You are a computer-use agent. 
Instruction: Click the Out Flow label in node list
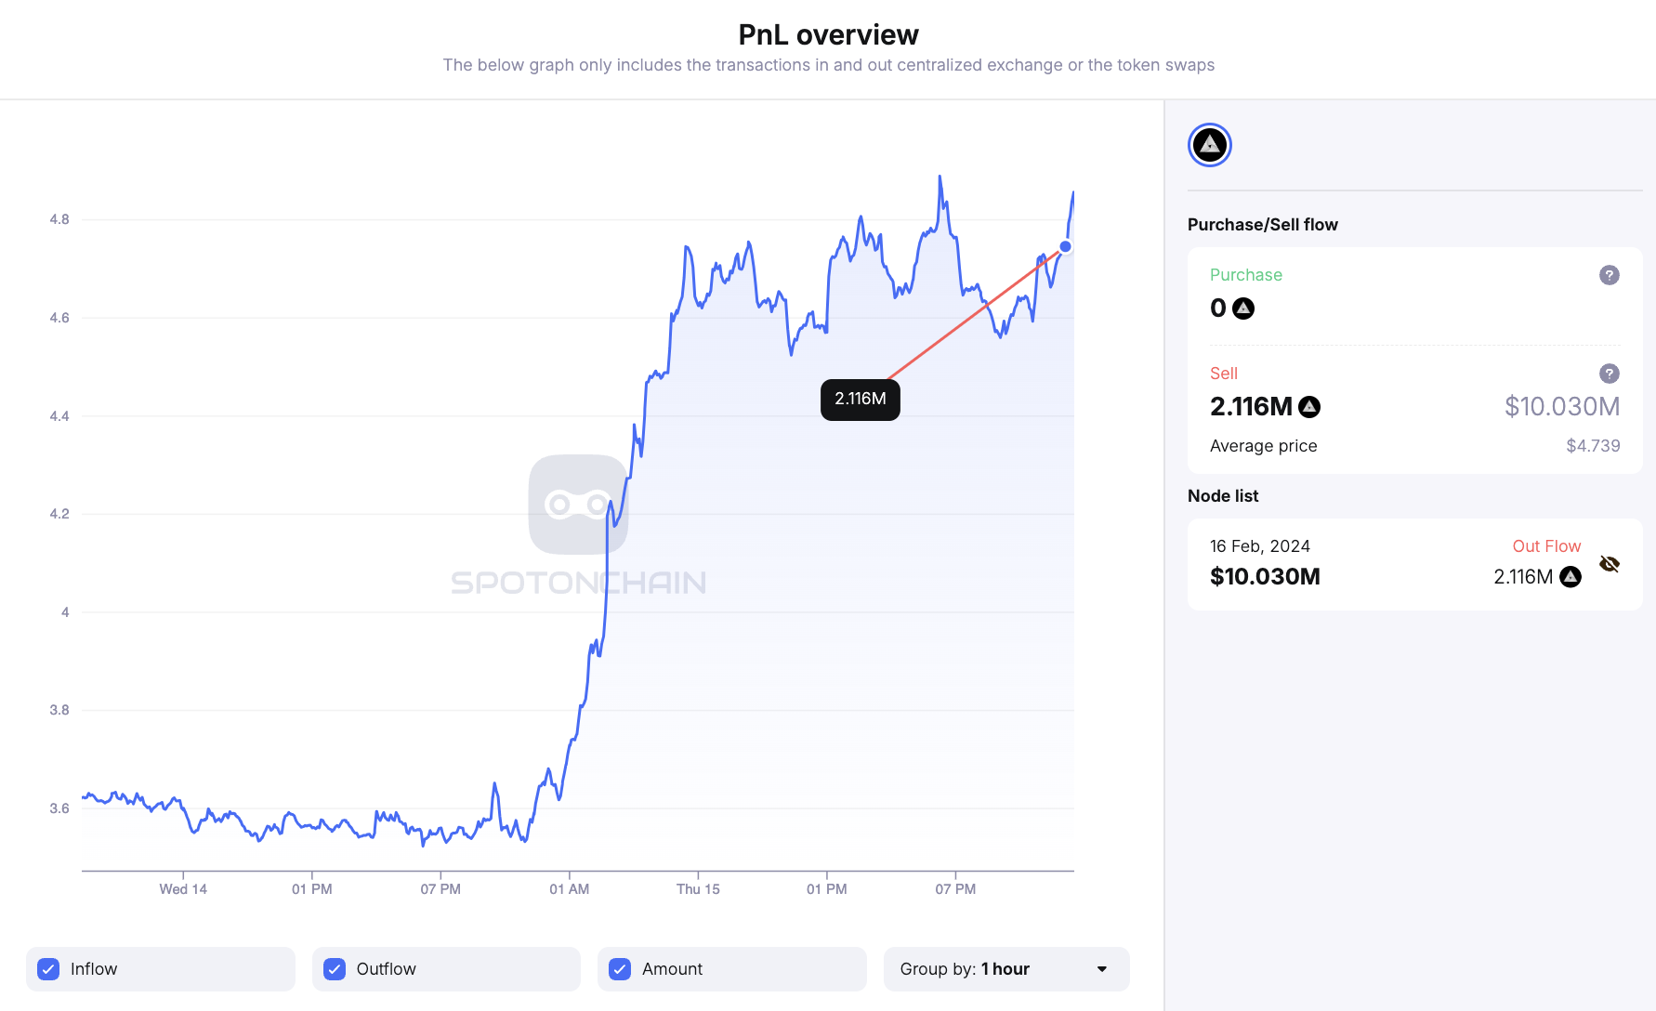1545,546
